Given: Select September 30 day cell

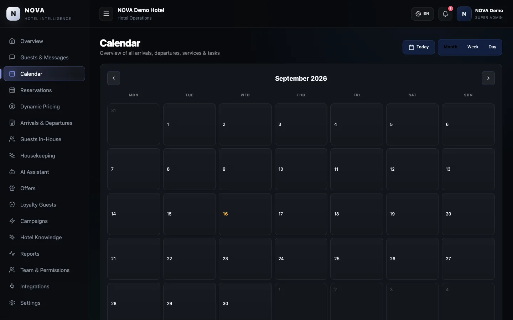Looking at the screenshot, I should (x=245, y=302).
